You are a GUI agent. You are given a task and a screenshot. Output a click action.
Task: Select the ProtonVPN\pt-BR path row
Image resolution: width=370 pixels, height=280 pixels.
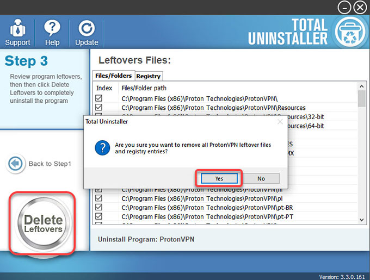[207, 208]
